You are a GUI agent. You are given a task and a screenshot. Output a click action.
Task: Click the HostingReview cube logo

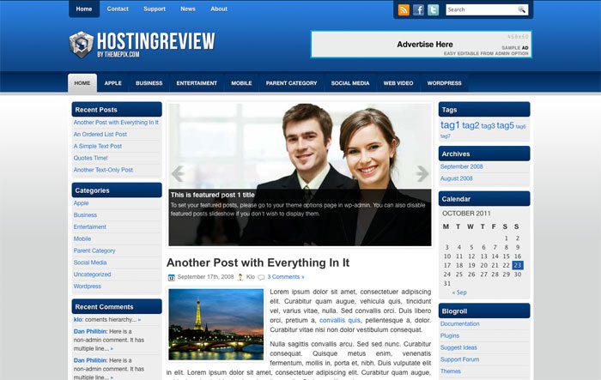point(82,45)
